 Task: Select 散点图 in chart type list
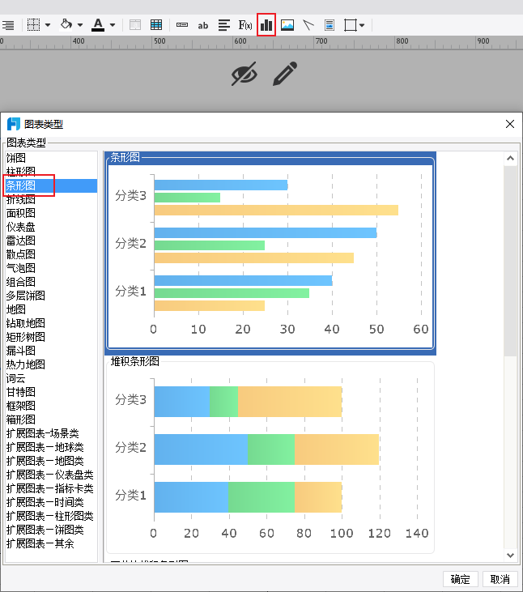pyautogui.click(x=51, y=254)
